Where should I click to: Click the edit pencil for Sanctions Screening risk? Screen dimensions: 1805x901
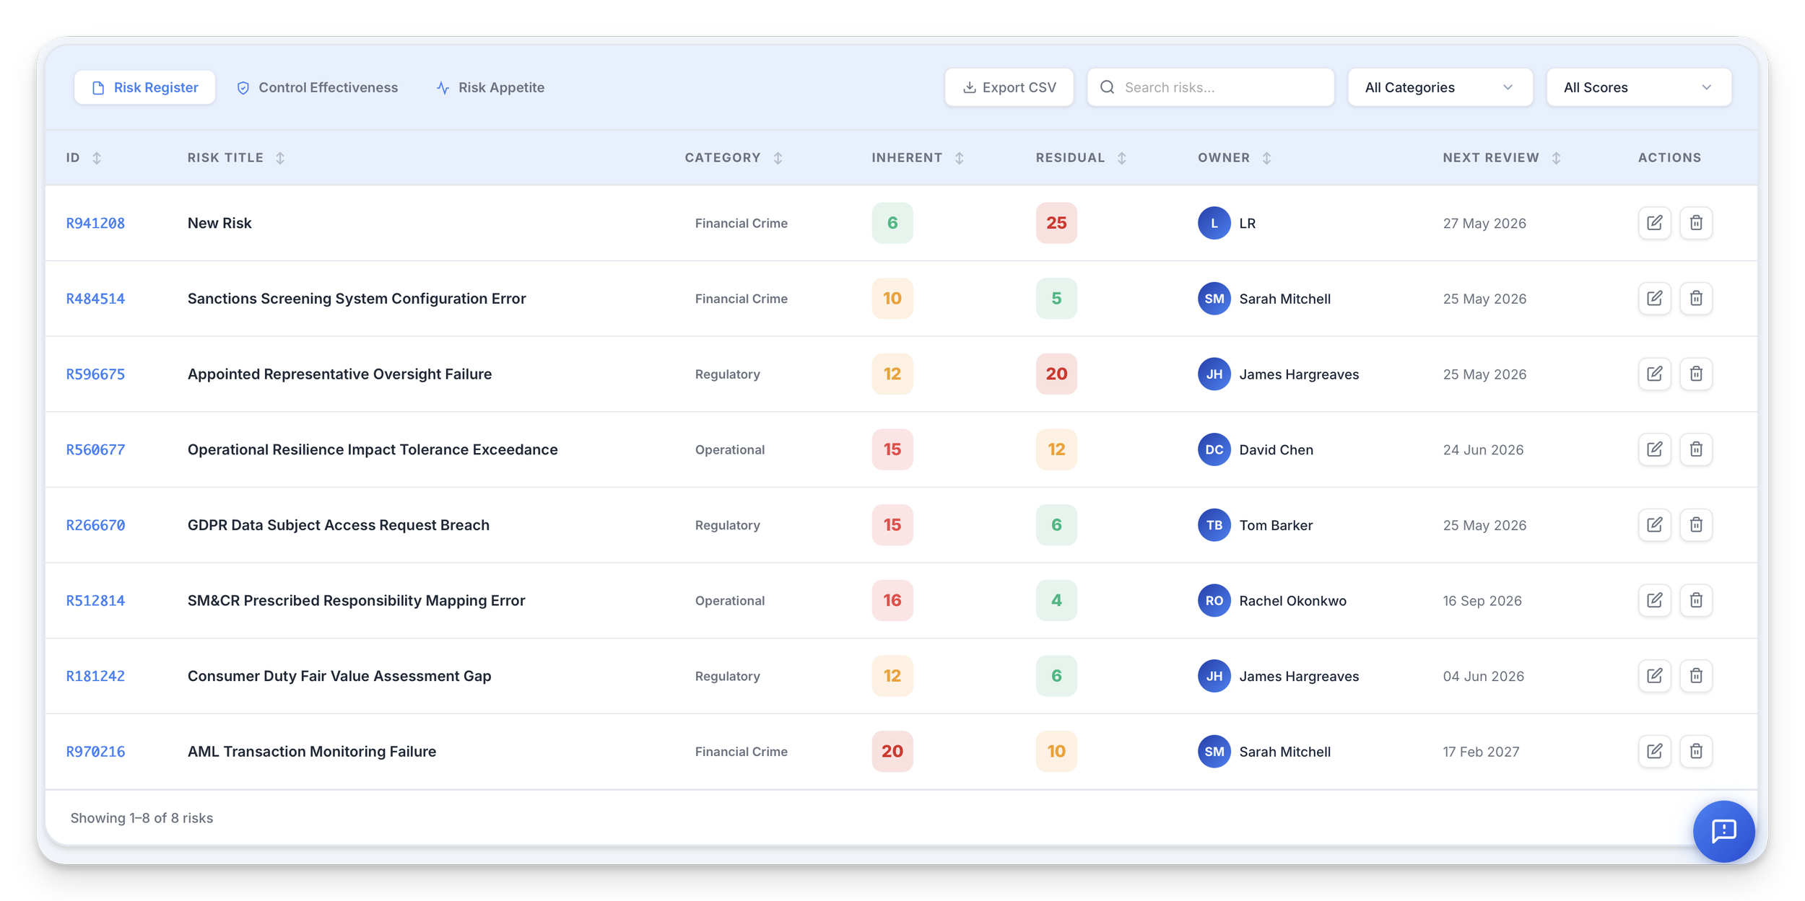click(1655, 298)
